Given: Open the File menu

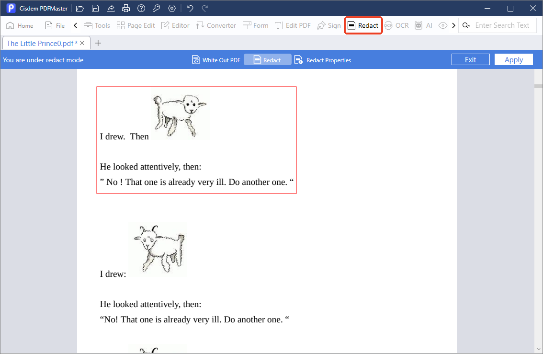Looking at the screenshot, I should pyautogui.click(x=55, y=26).
